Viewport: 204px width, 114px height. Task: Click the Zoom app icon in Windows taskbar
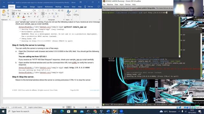121,111
